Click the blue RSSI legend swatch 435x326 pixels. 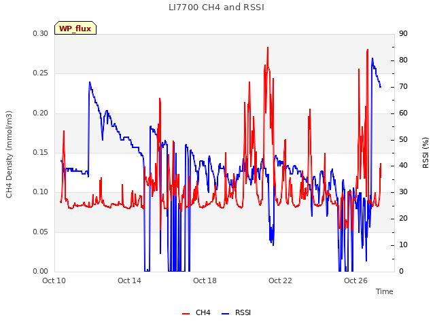(225, 314)
